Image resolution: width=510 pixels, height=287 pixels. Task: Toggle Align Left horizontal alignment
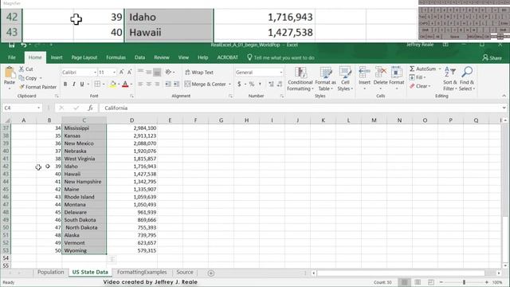(140, 85)
